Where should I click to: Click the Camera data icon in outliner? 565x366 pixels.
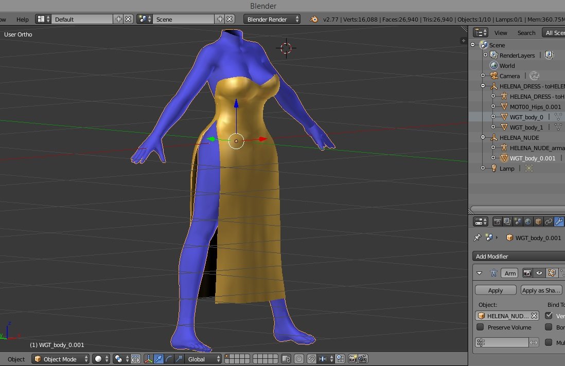click(x=534, y=76)
